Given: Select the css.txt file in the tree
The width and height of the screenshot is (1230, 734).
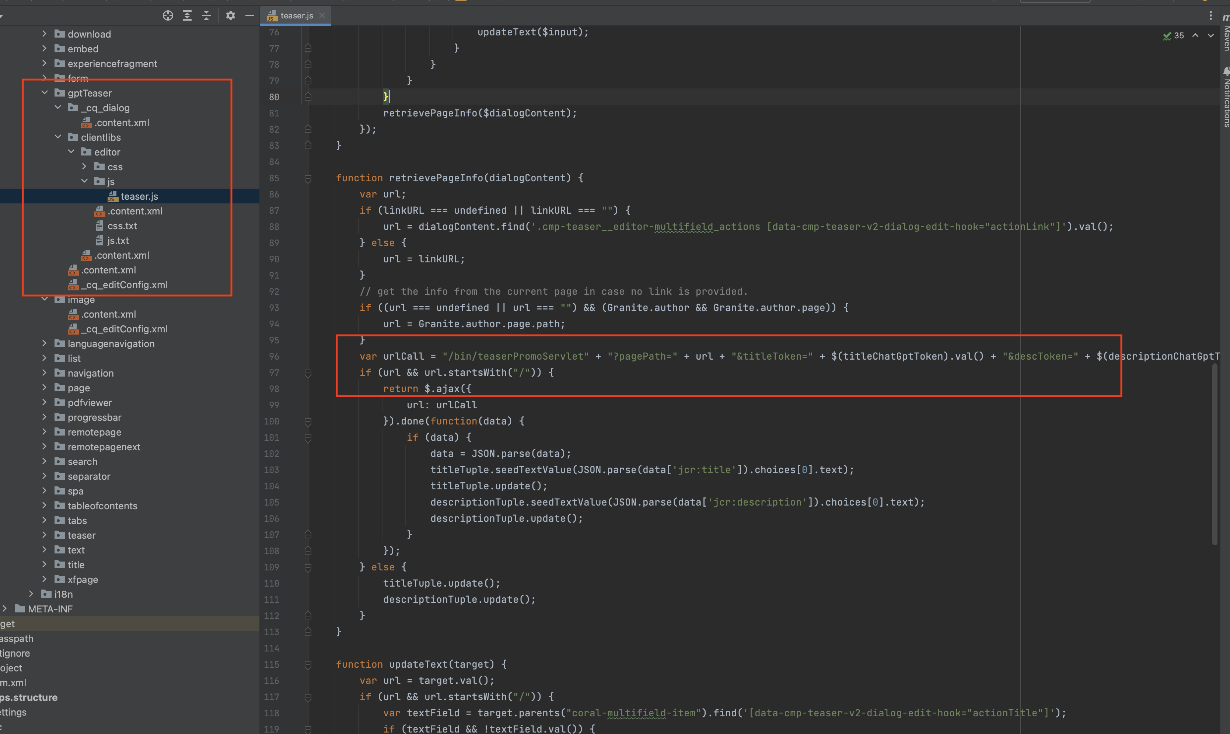Looking at the screenshot, I should click(x=122, y=226).
